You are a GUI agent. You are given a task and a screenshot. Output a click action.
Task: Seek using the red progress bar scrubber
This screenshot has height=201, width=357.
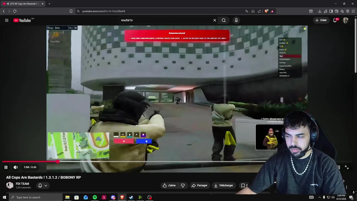58,161
